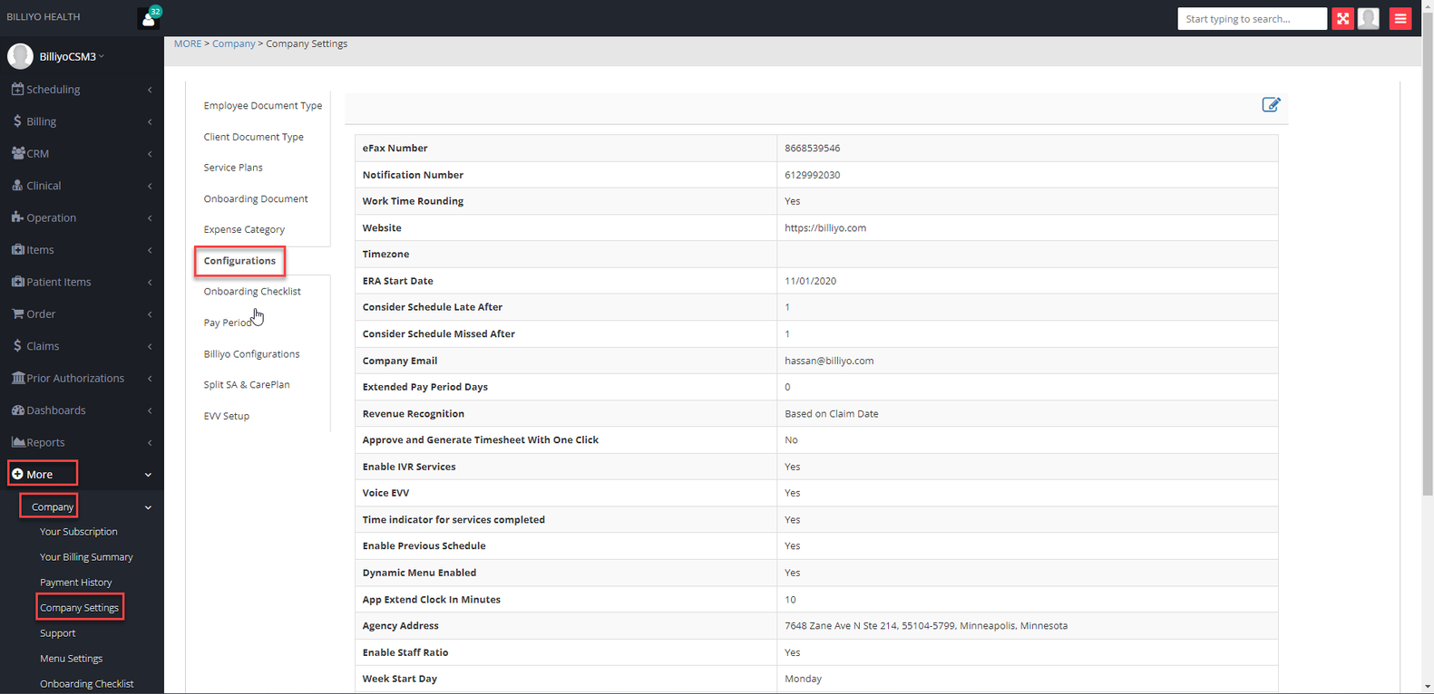Expand the CRM menu chevron
The image size is (1434, 694).
(150, 154)
